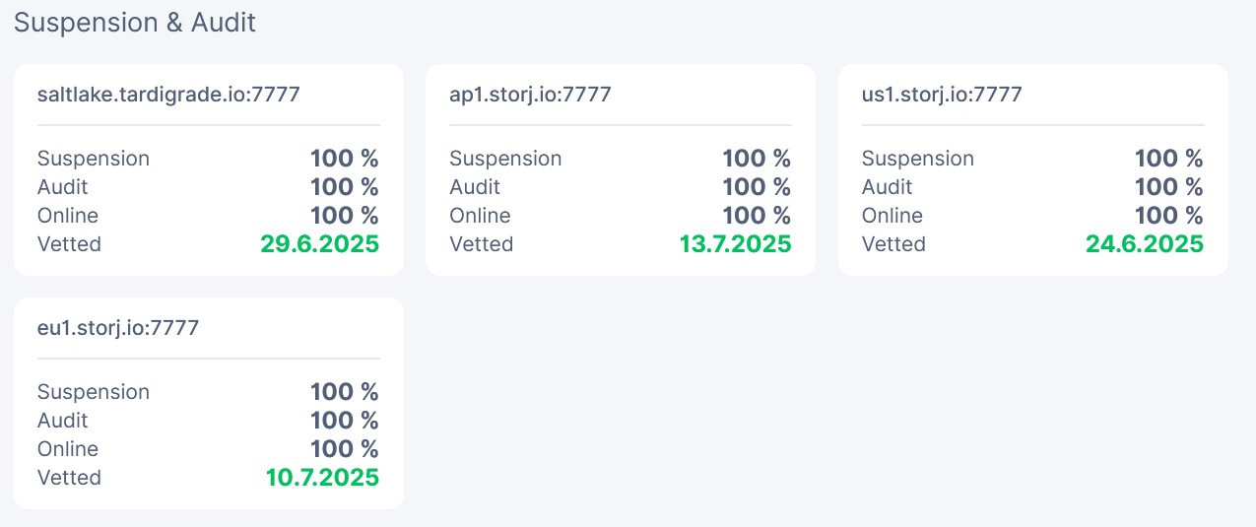Click the ap1 vetted date 13.7.2025
1256x527 pixels.
pos(735,244)
